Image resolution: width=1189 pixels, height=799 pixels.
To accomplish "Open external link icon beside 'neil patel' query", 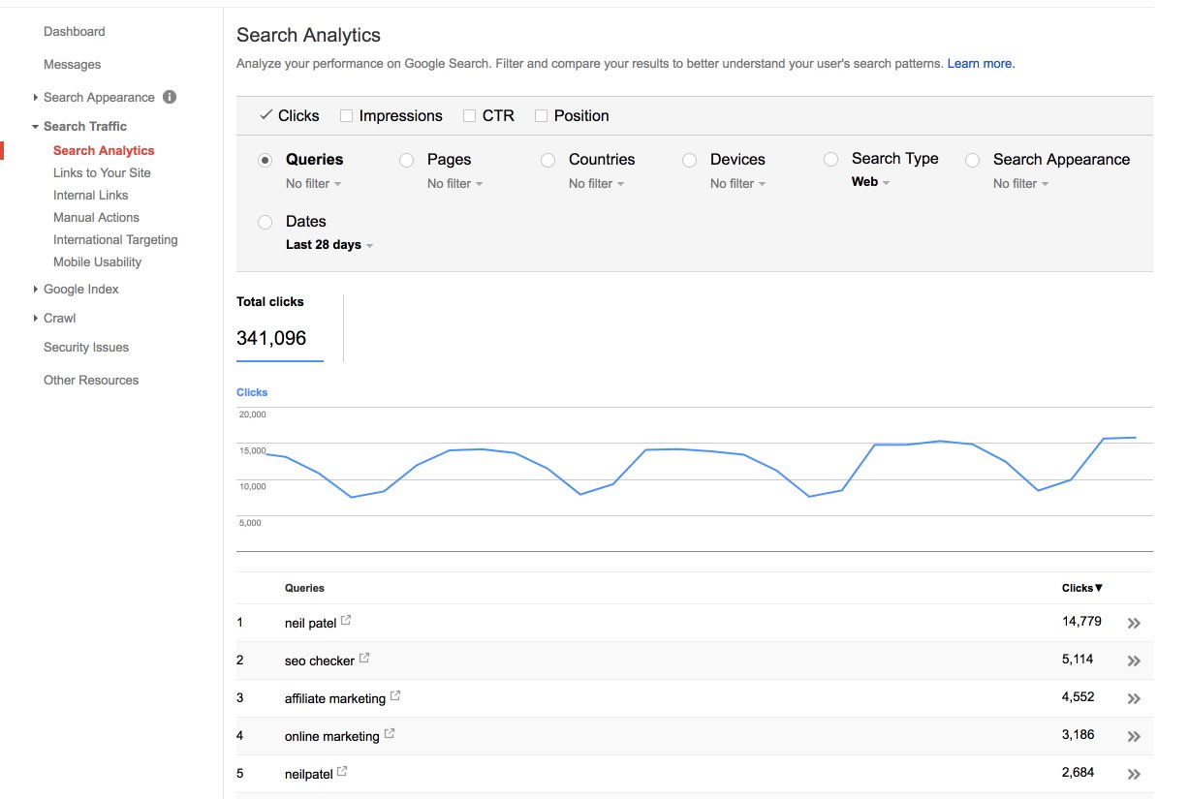I will tap(347, 620).
